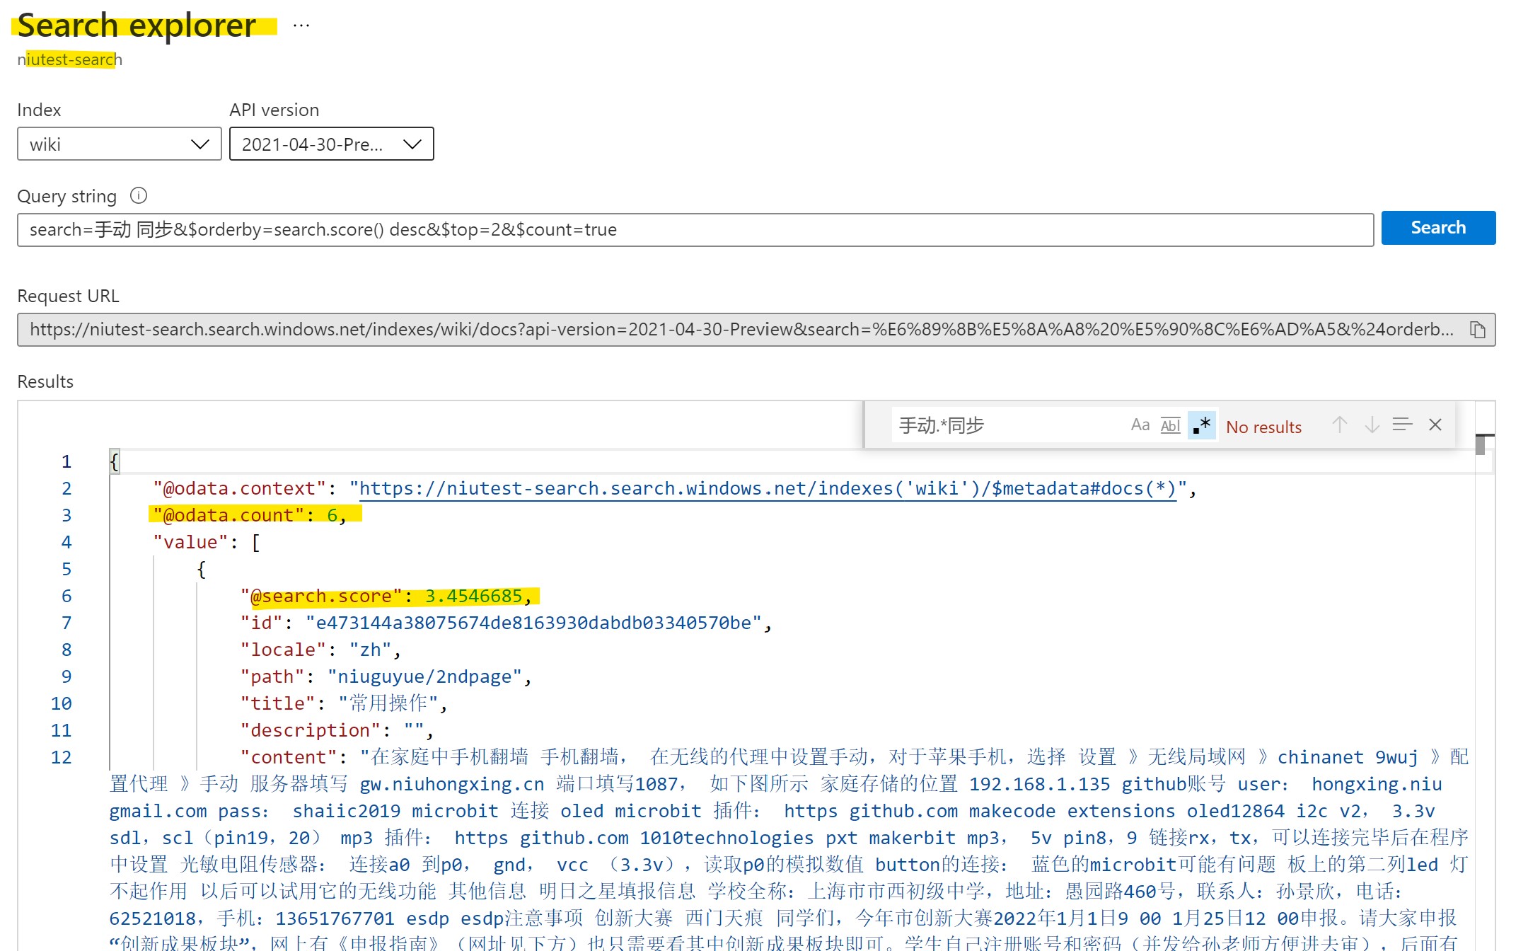Click the results editor scrollbar thumb
The image size is (1528, 951).
tap(1480, 445)
